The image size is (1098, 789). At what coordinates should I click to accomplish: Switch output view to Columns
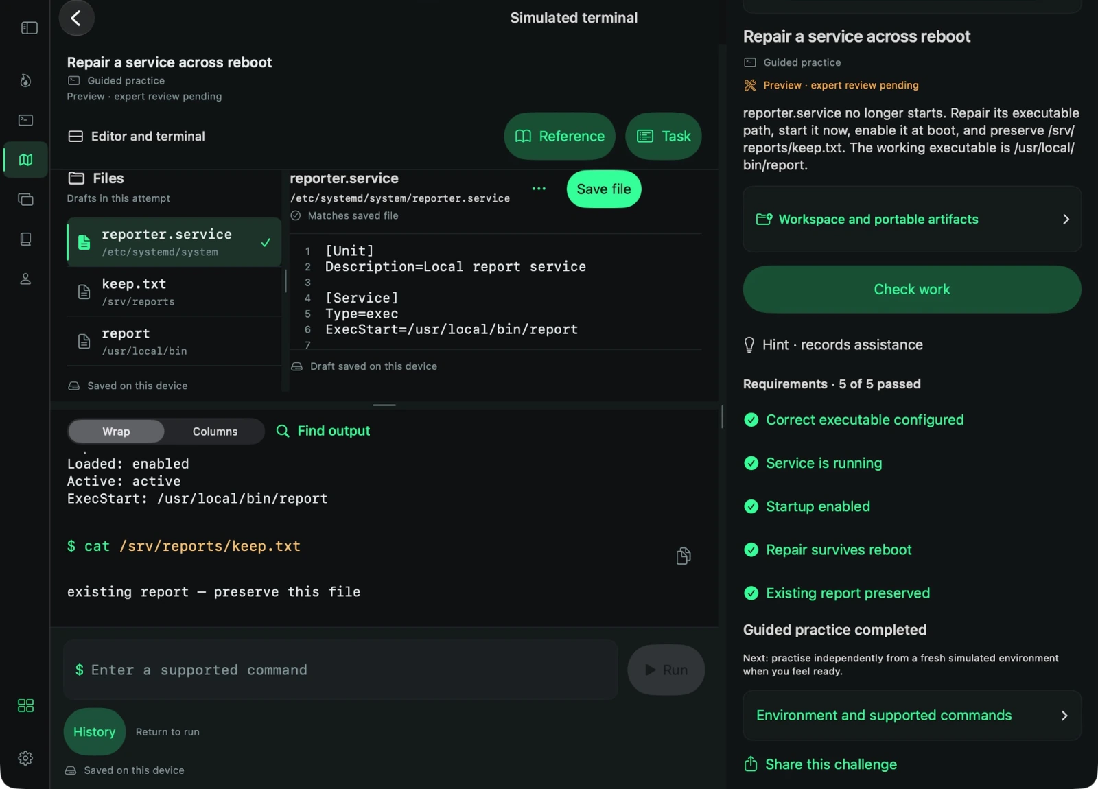coord(215,432)
